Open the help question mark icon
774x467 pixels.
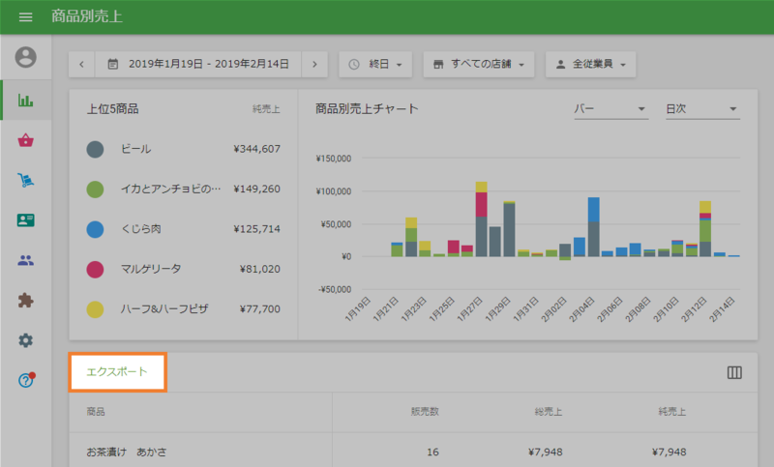[26, 380]
